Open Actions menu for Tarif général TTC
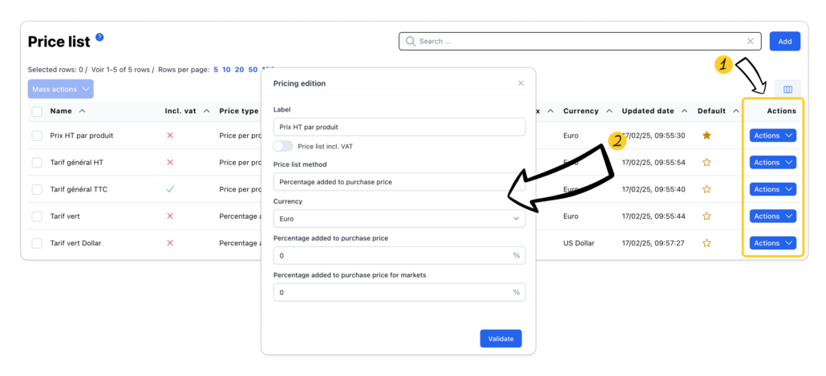Screen dimensions: 826x376 tap(772, 189)
